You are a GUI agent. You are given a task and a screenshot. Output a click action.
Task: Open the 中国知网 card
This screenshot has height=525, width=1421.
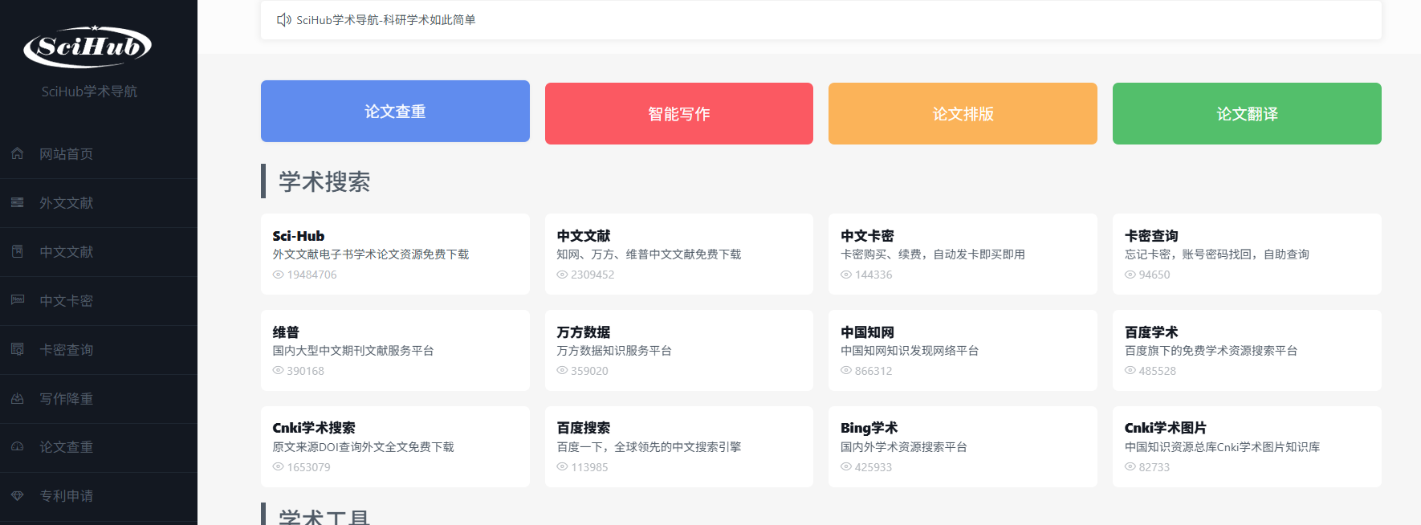click(x=963, y=350)
